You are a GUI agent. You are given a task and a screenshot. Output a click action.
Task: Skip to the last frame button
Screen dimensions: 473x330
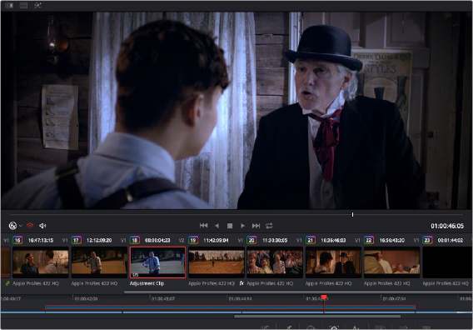[256, 226]
